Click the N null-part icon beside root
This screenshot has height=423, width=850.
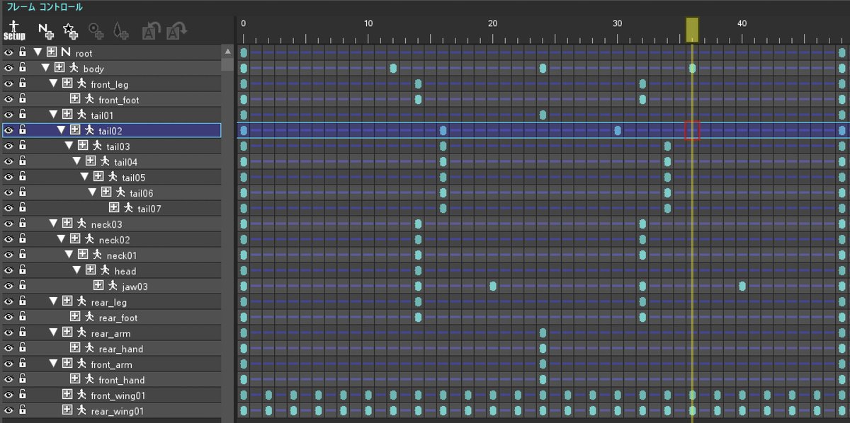[x=66, y=52]
